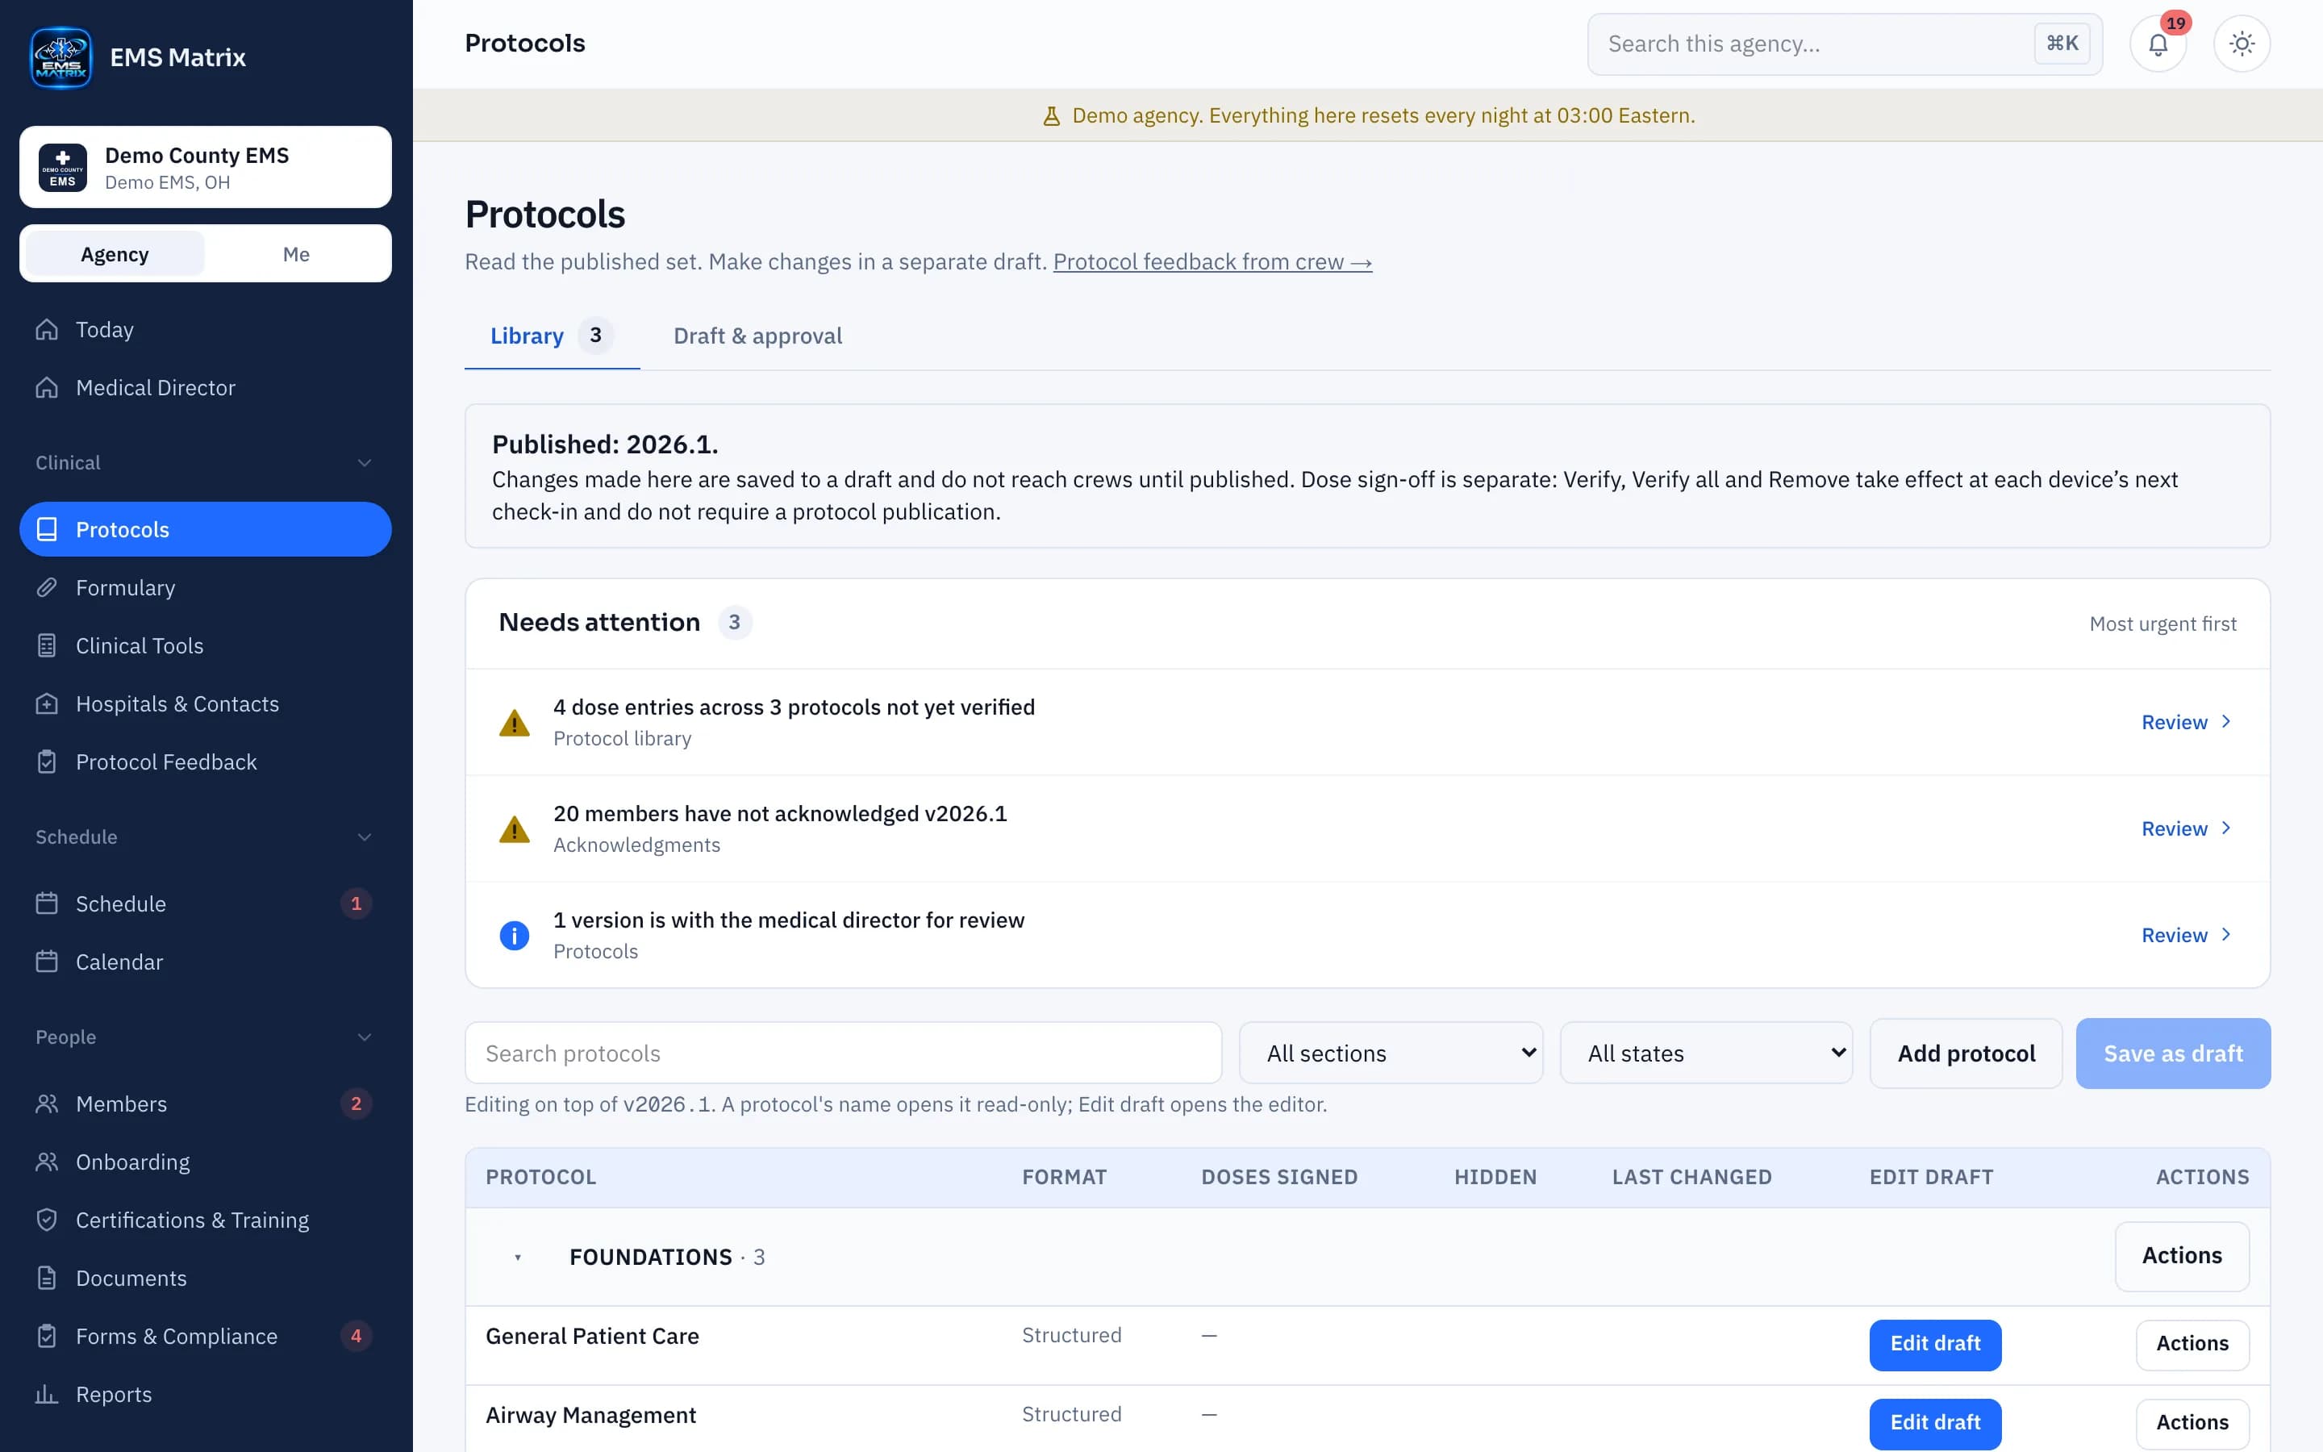The width and height of the screenshot is (2323, 1452).
Task: Edit draft for General Patient Care
Action: pos(1934,1343)
